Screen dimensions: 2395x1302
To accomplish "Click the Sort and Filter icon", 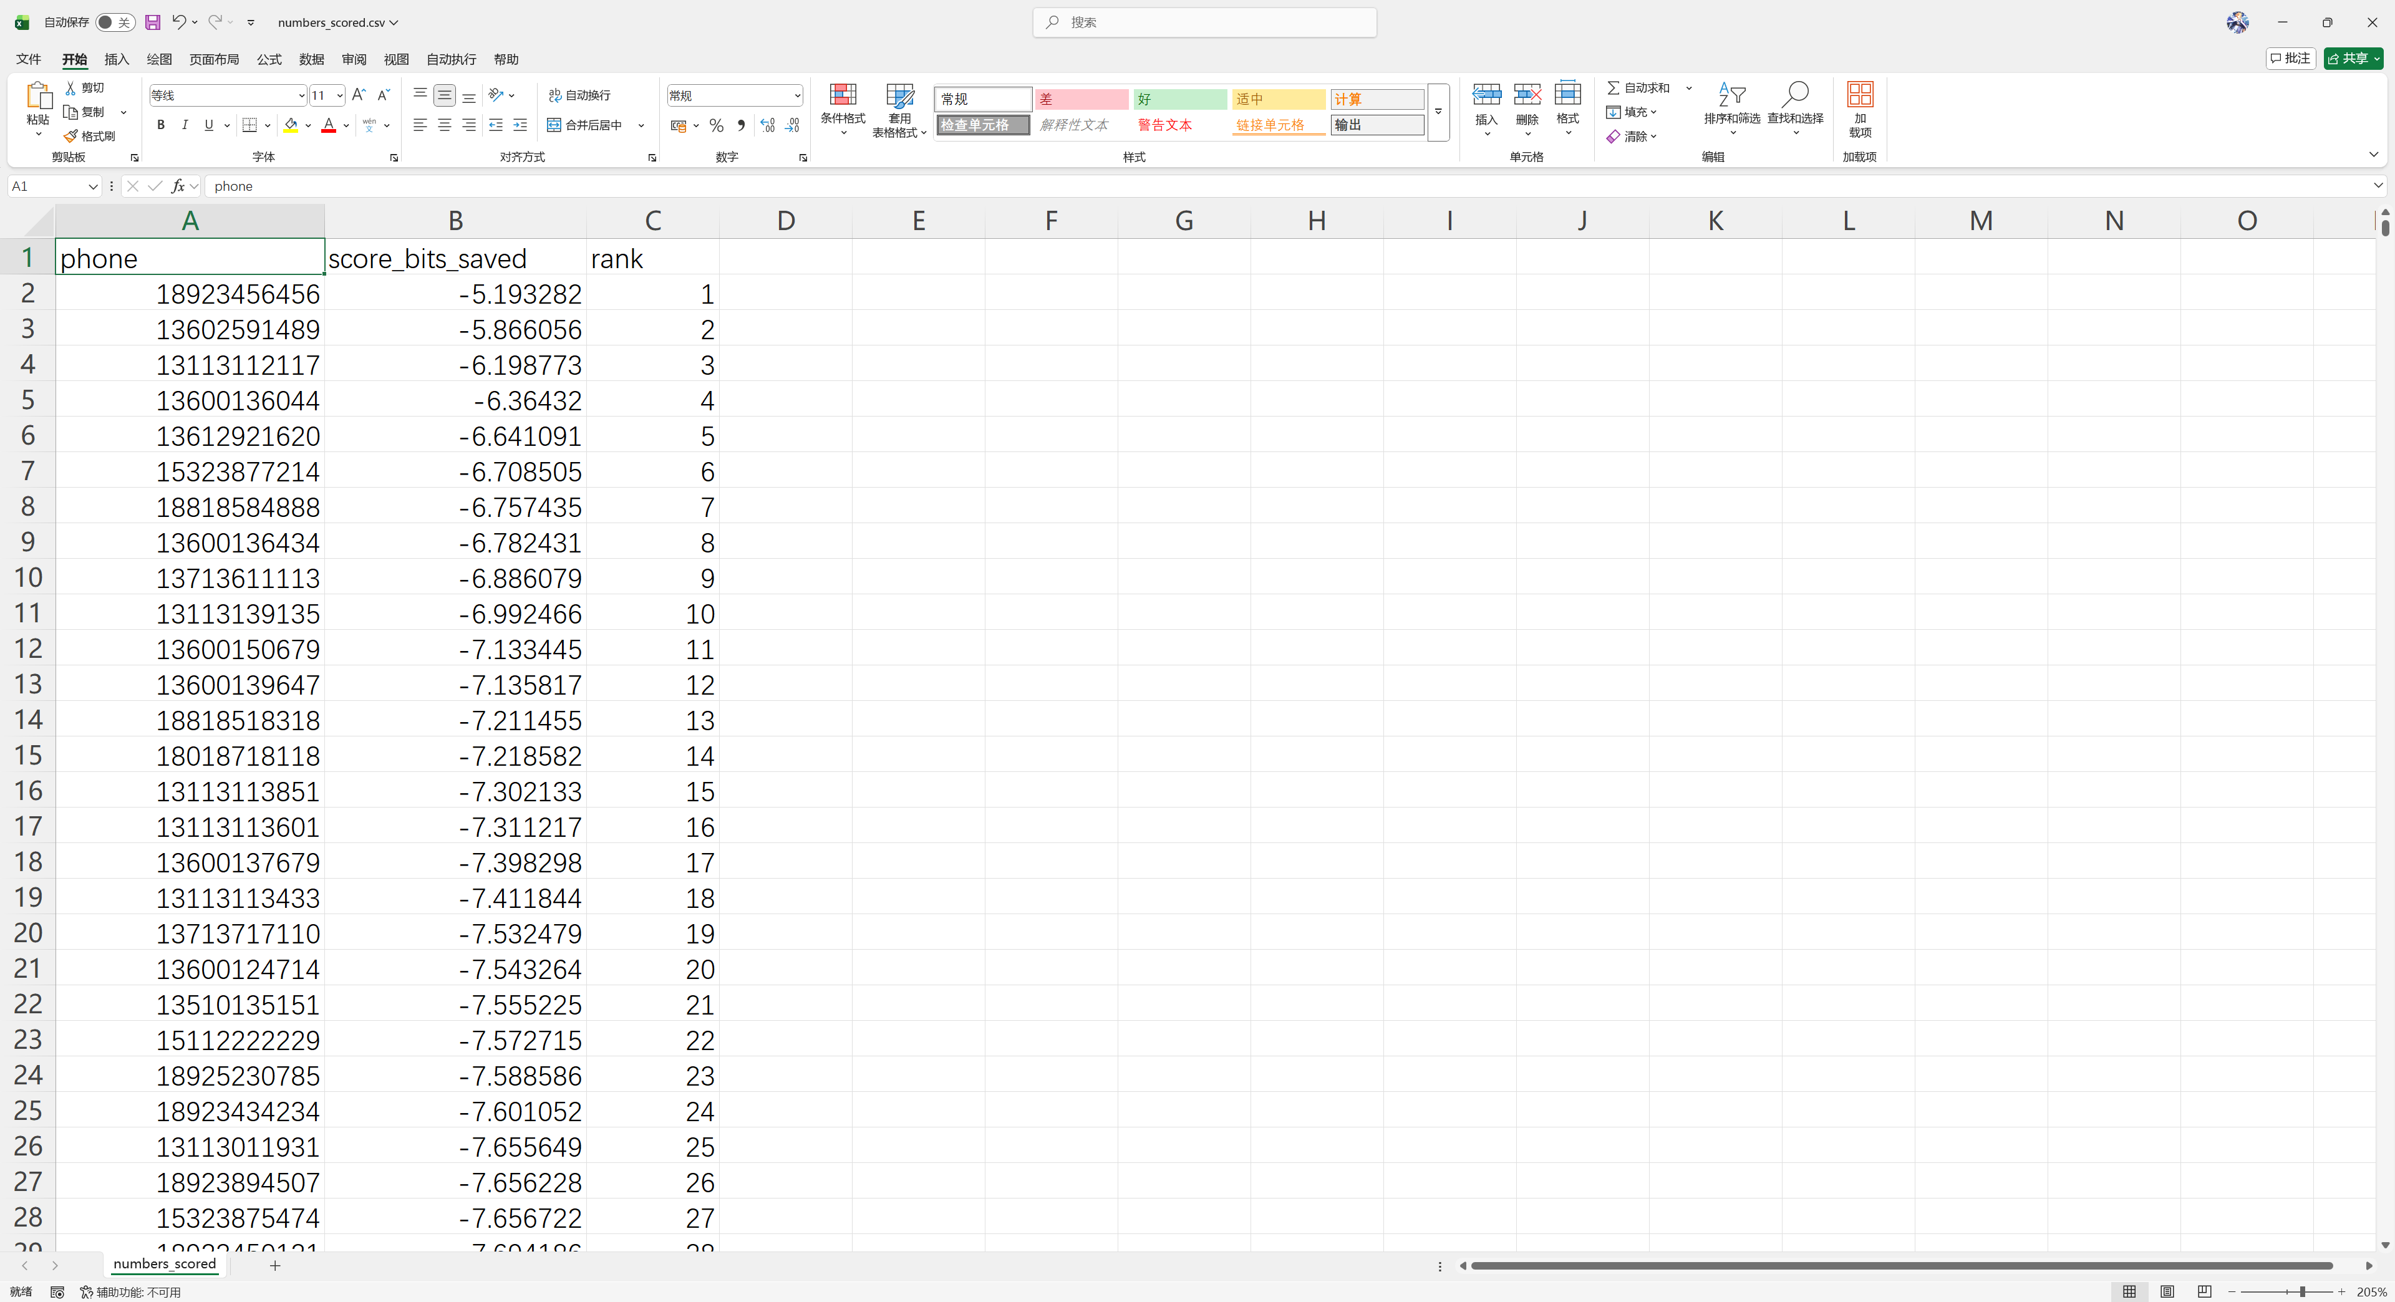I will point(1731,95).
